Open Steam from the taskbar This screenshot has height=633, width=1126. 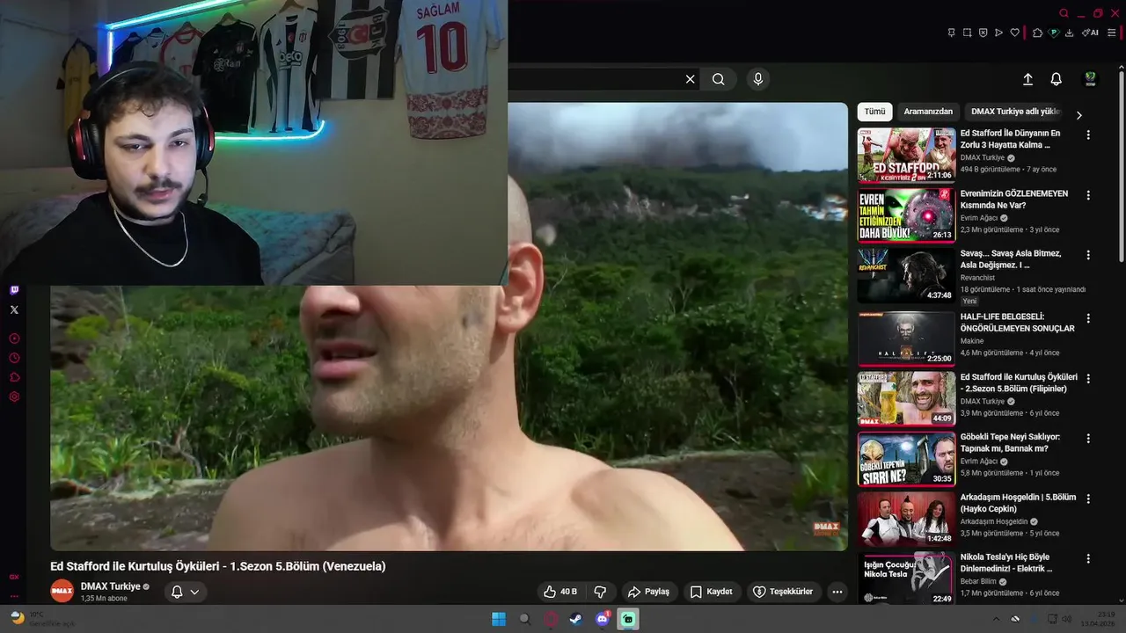click(x=576, y=619)
